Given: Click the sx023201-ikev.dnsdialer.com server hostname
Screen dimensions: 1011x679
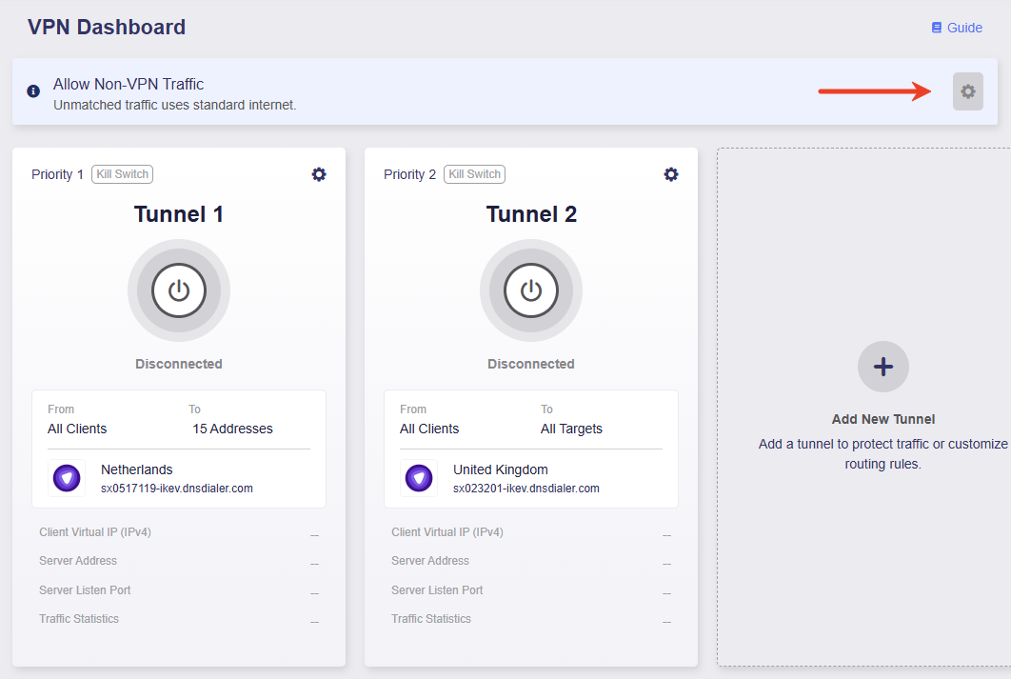Looking at the screenshot, I should 525,489.
